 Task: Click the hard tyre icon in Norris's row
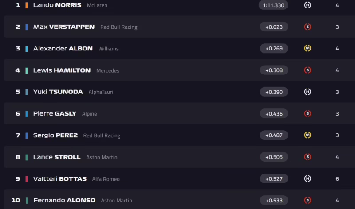308,5
